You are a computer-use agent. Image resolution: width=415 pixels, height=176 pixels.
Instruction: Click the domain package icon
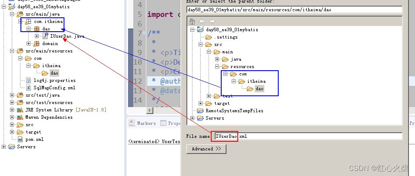(x=37, y=44)
